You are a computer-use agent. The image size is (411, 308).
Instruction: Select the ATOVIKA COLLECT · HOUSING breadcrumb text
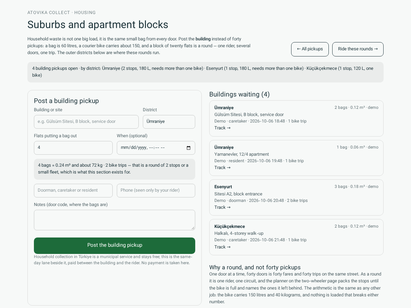[62, 13]
